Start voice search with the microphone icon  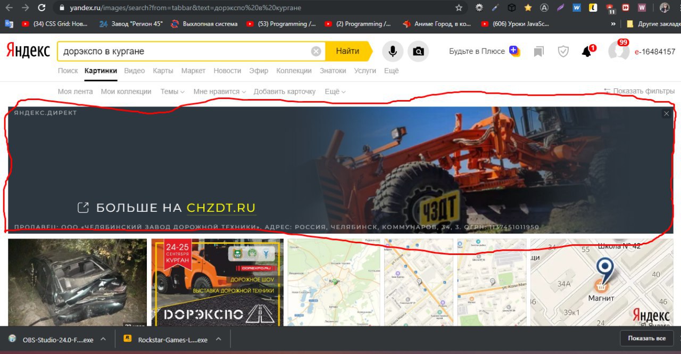pyautogui.click(x=393, y=51)
